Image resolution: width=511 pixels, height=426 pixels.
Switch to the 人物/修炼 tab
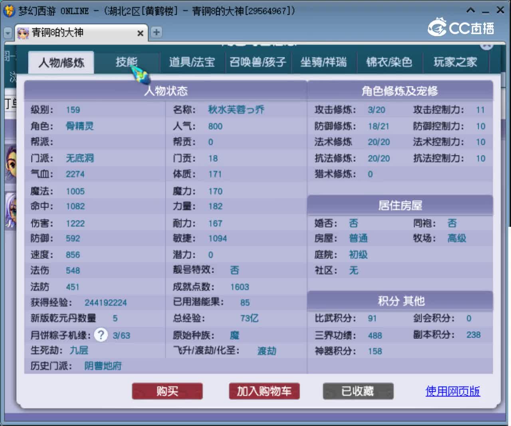pos(61,62)
